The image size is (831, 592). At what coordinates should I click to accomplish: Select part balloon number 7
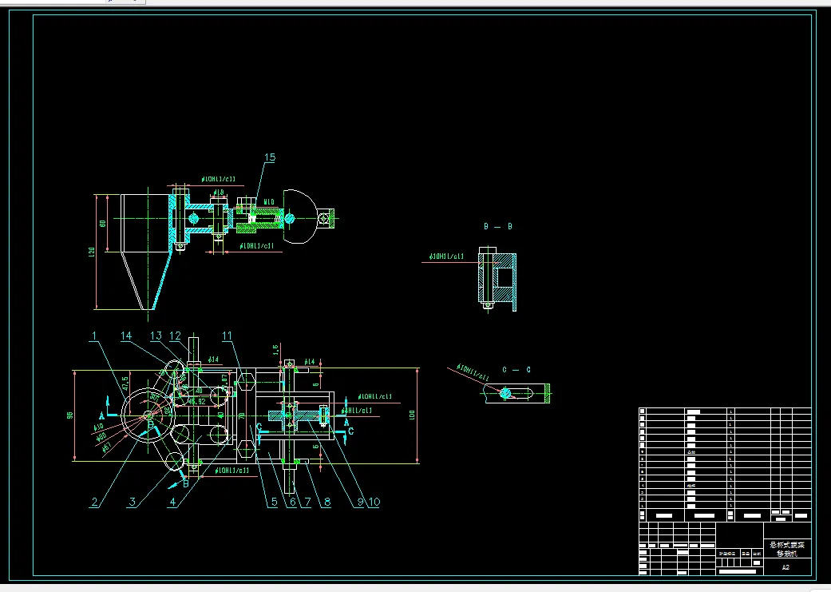[x=307, y=502]
